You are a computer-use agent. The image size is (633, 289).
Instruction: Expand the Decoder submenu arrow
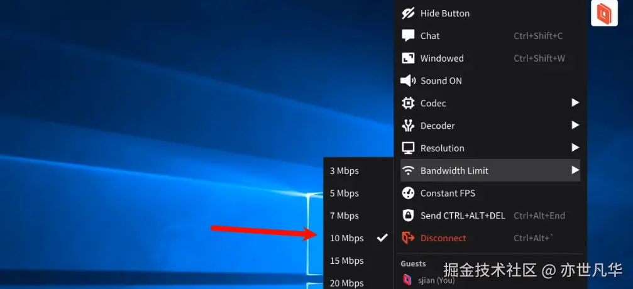coord(575,126)
